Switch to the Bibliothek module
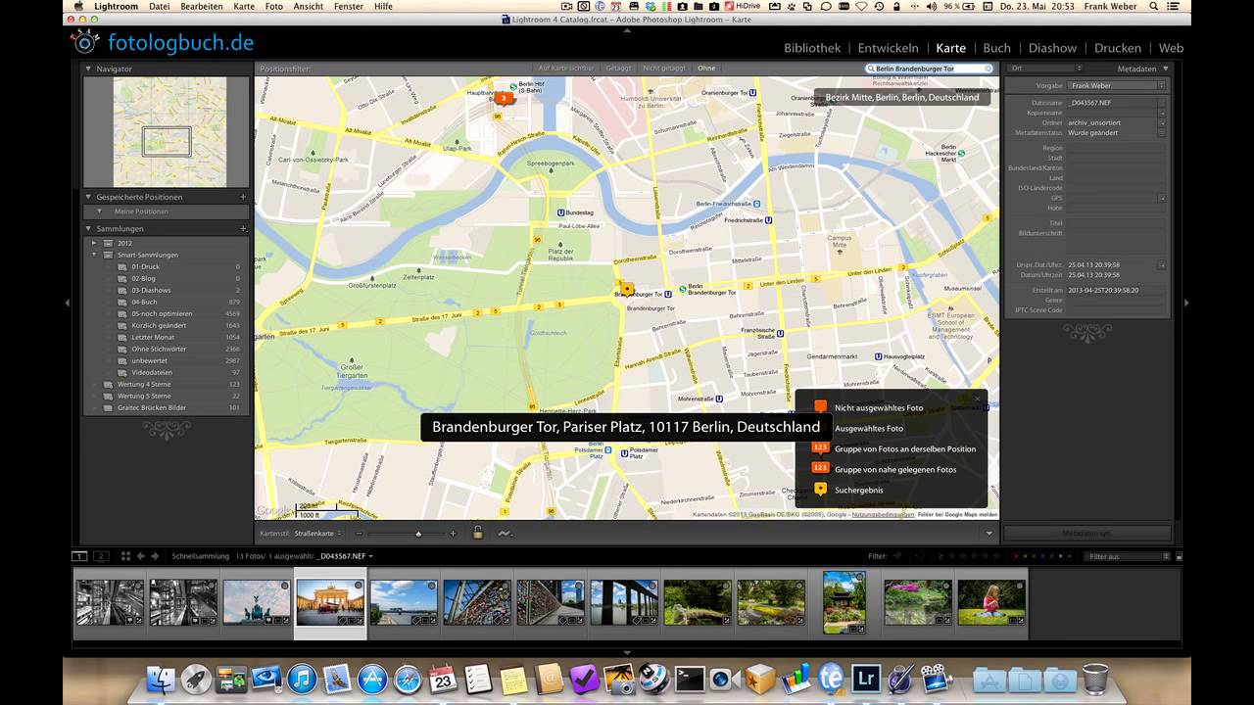The image size is (1254, 705). (x=812, y=47)
